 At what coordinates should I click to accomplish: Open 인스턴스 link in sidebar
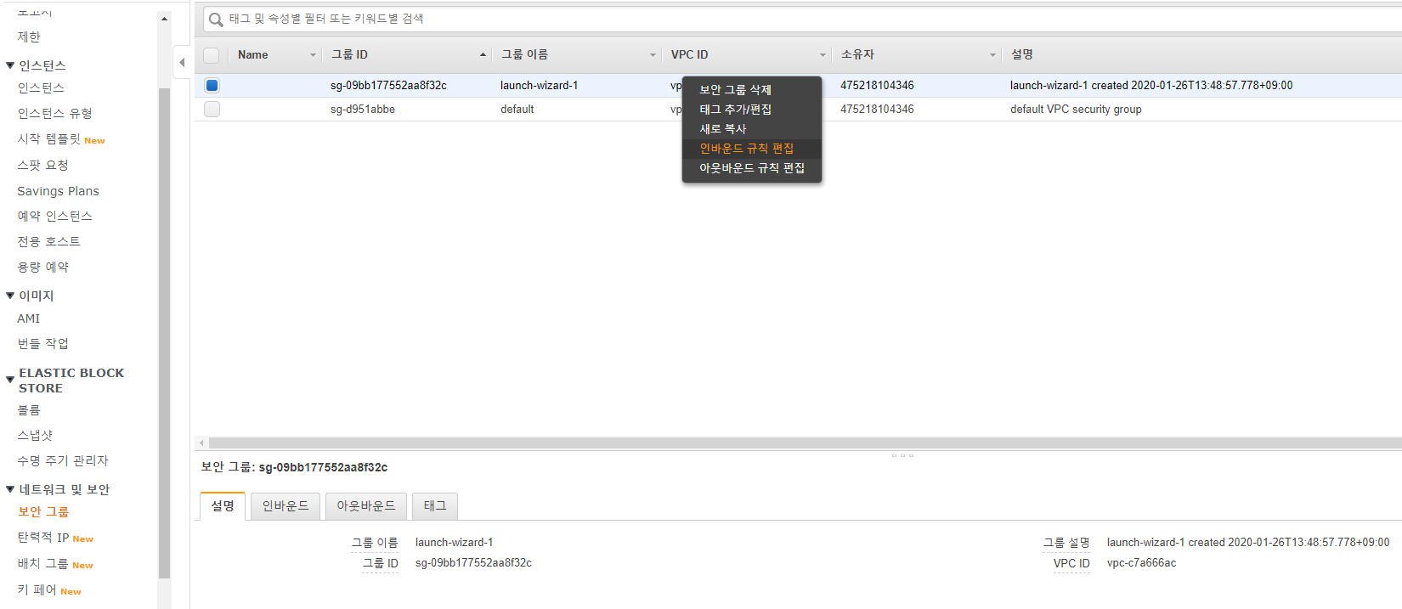pyautogui.click(x=41, y=88)
